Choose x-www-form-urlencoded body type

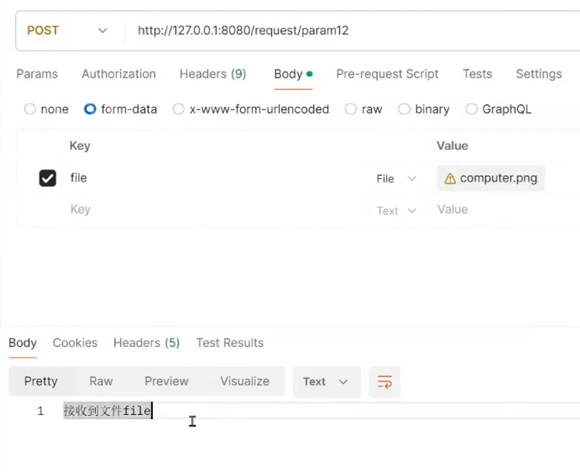click(179, 109)
